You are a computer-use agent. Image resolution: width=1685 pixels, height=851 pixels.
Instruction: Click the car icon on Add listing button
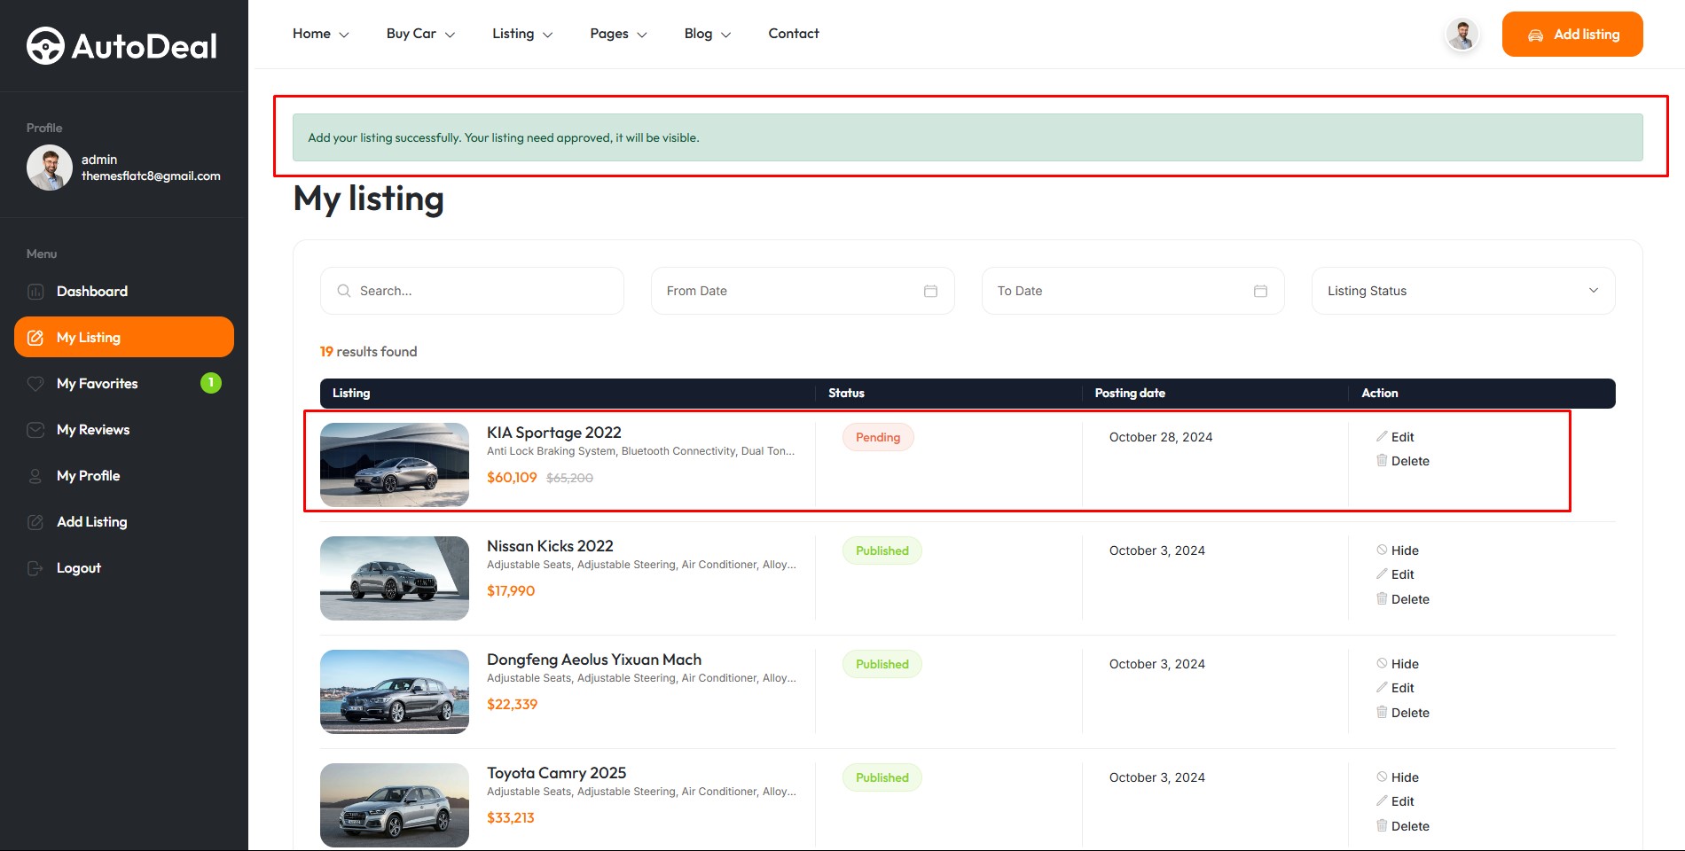(x=1535, y=35)
